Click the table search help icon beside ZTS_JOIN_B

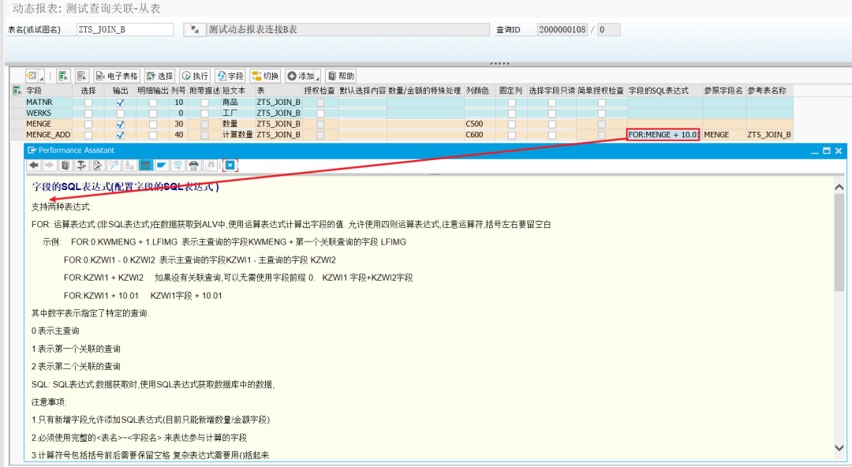coord(195,30)
